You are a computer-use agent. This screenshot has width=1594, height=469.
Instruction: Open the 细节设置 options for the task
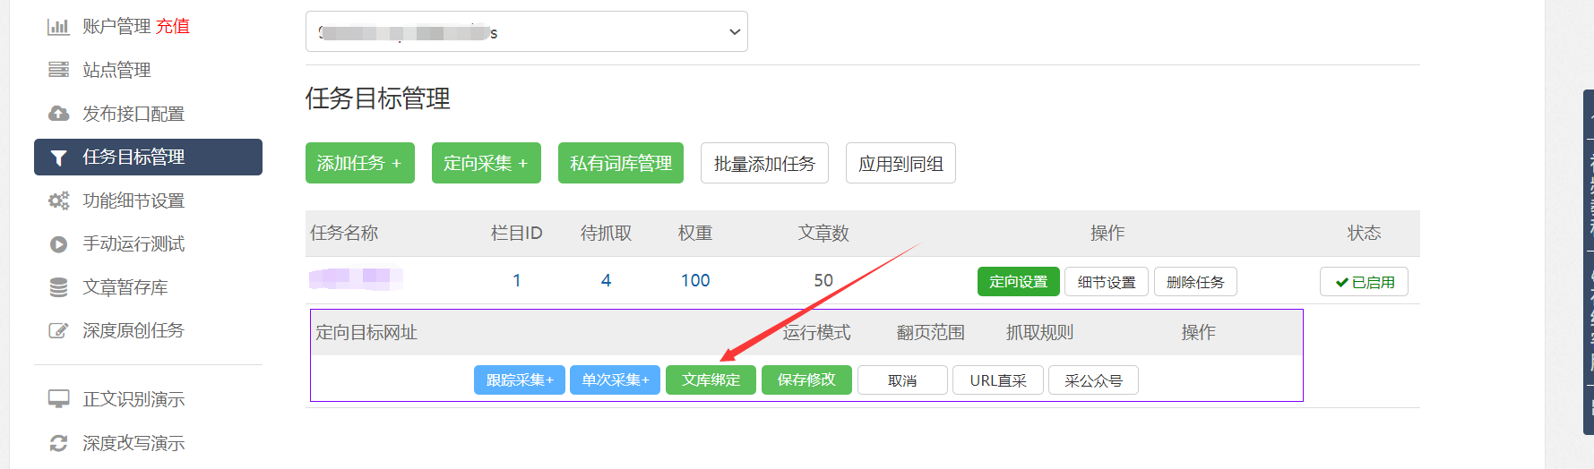click(1106, 282)
